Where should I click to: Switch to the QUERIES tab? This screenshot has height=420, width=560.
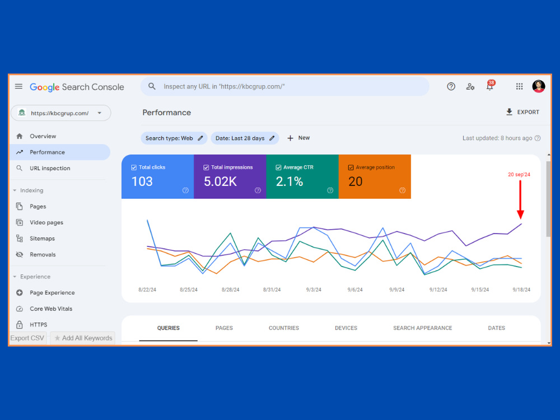[168, 328]
